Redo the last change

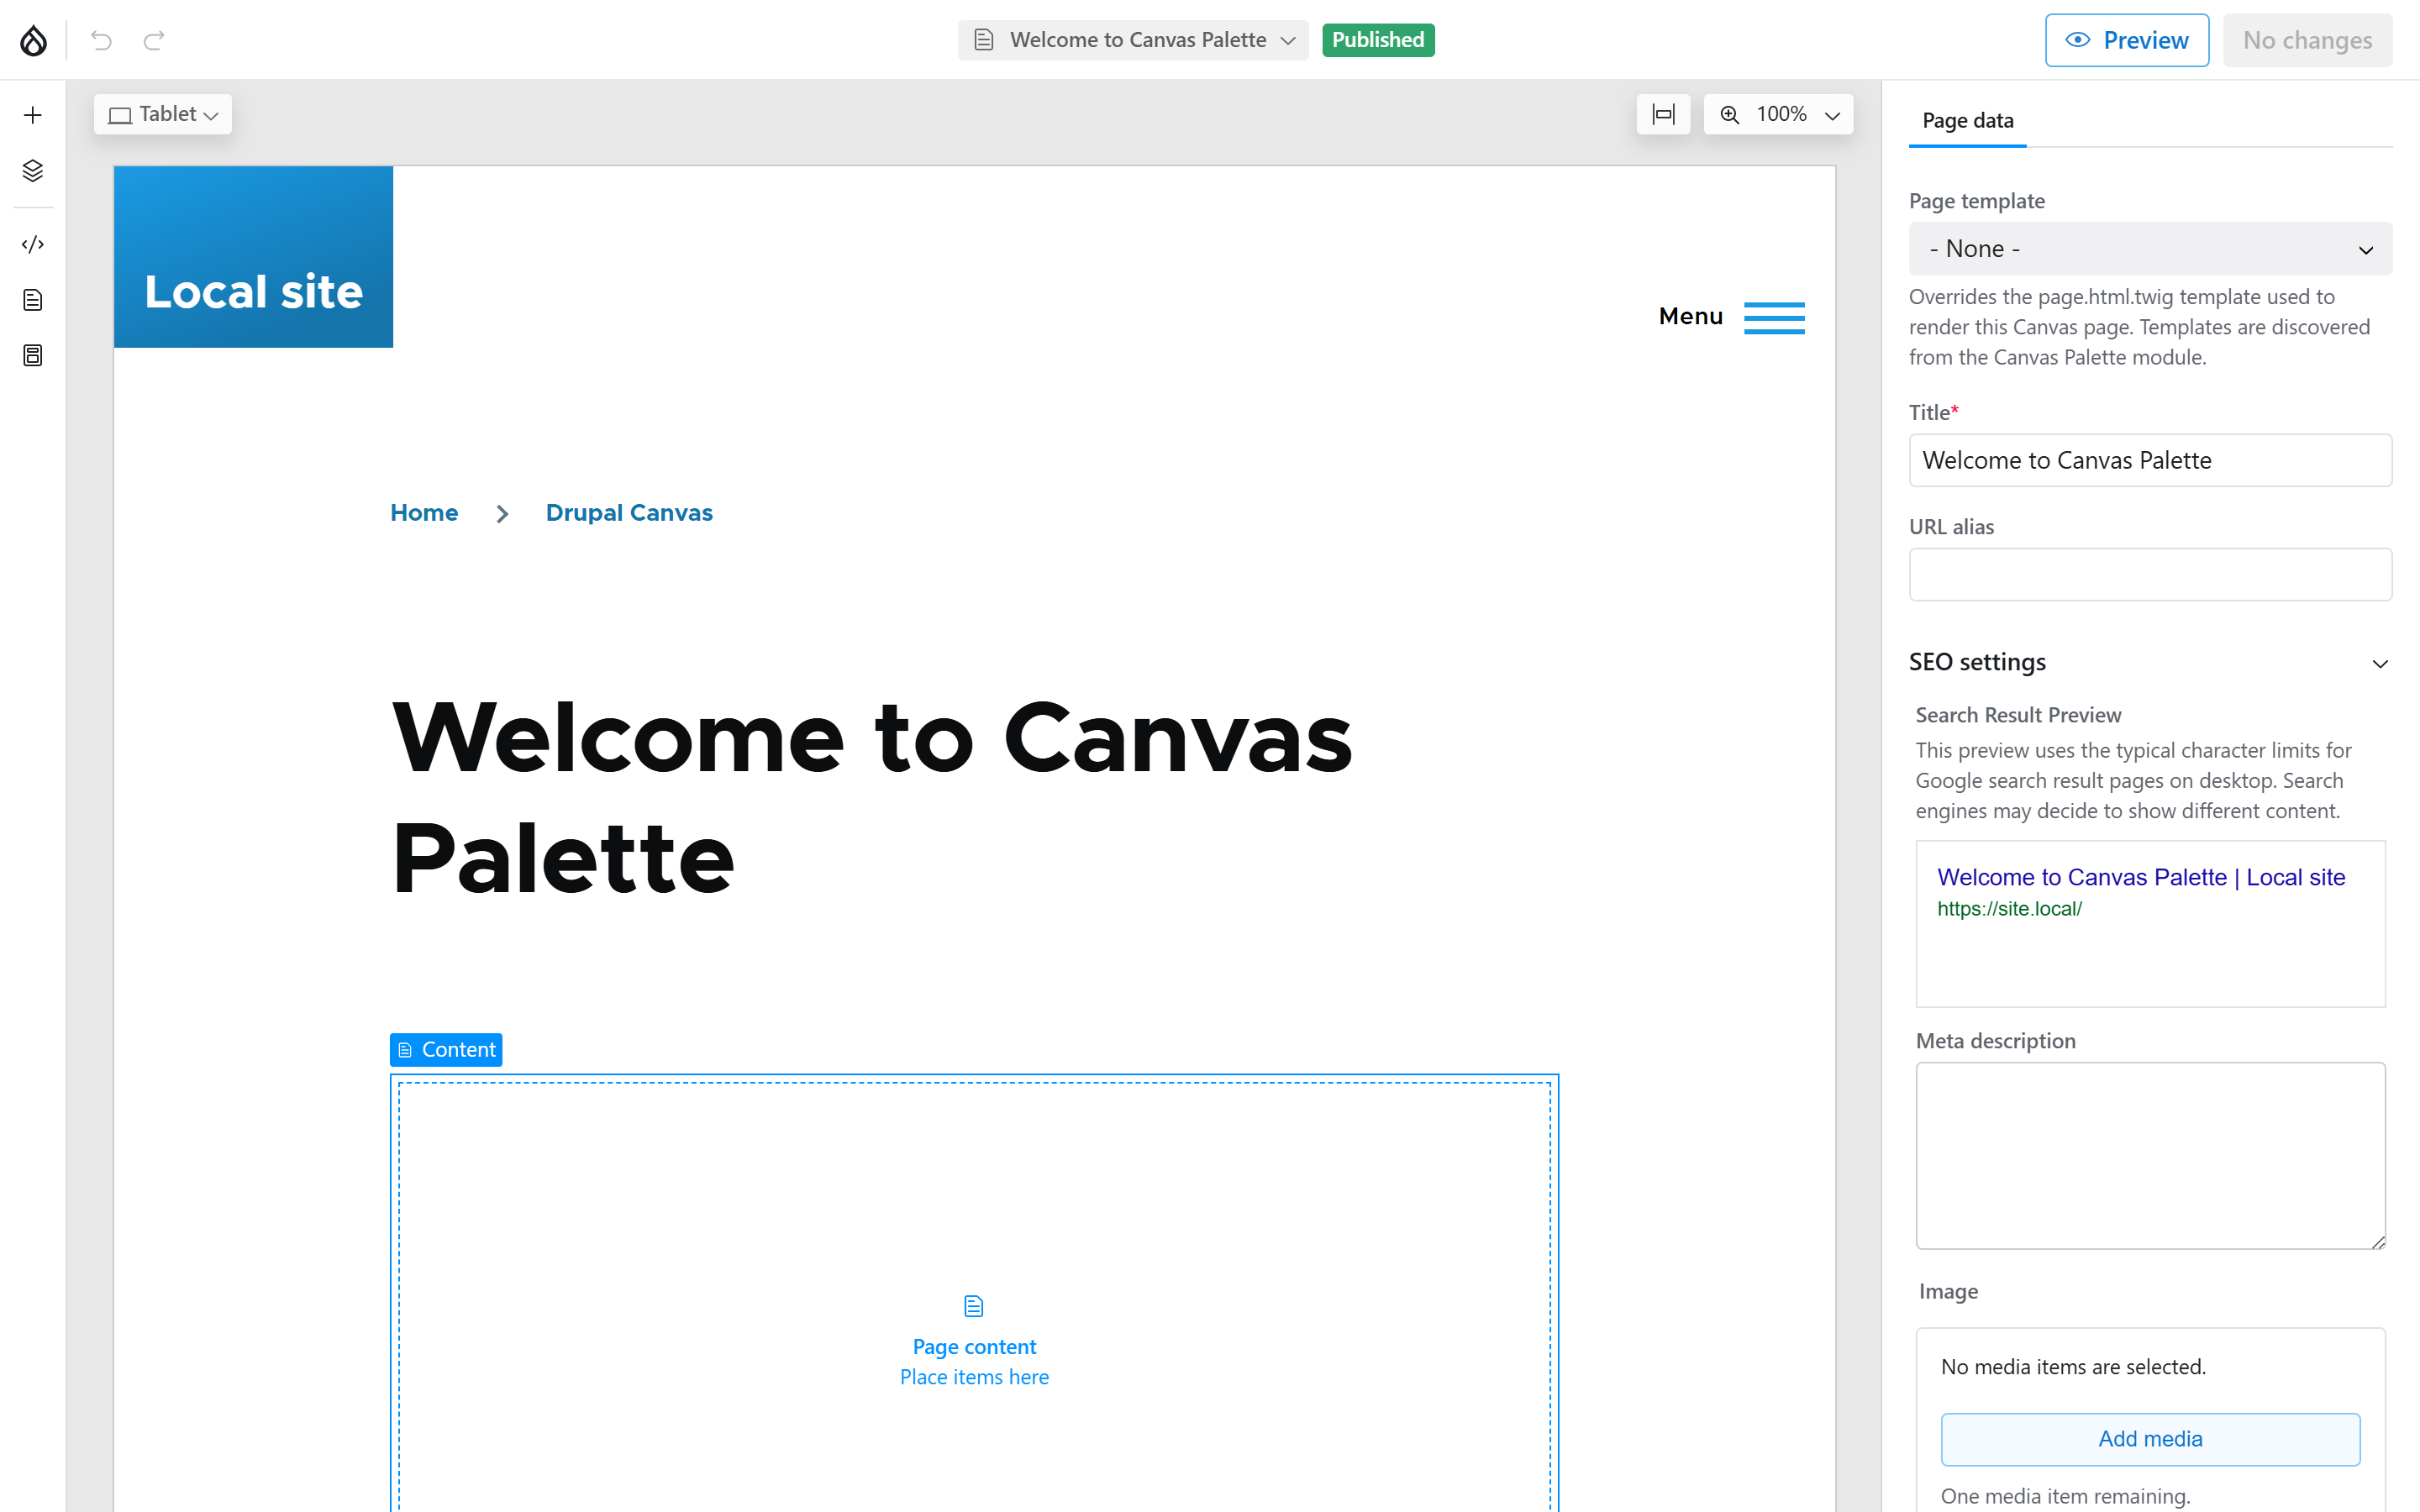(154, 40)
